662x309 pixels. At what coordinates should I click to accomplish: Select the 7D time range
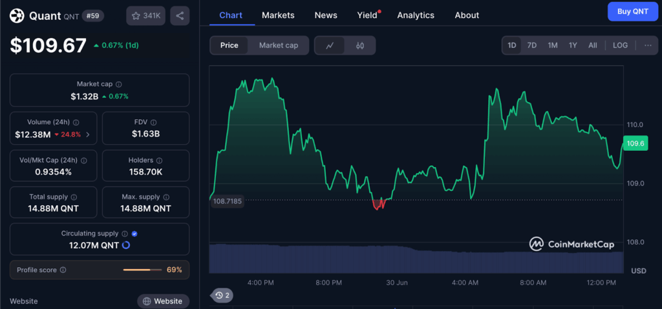(532, 45)
